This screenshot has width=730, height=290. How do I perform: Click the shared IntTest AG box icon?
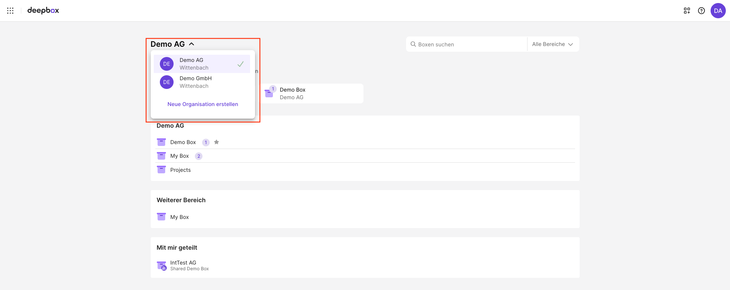(x=161, y=265)
